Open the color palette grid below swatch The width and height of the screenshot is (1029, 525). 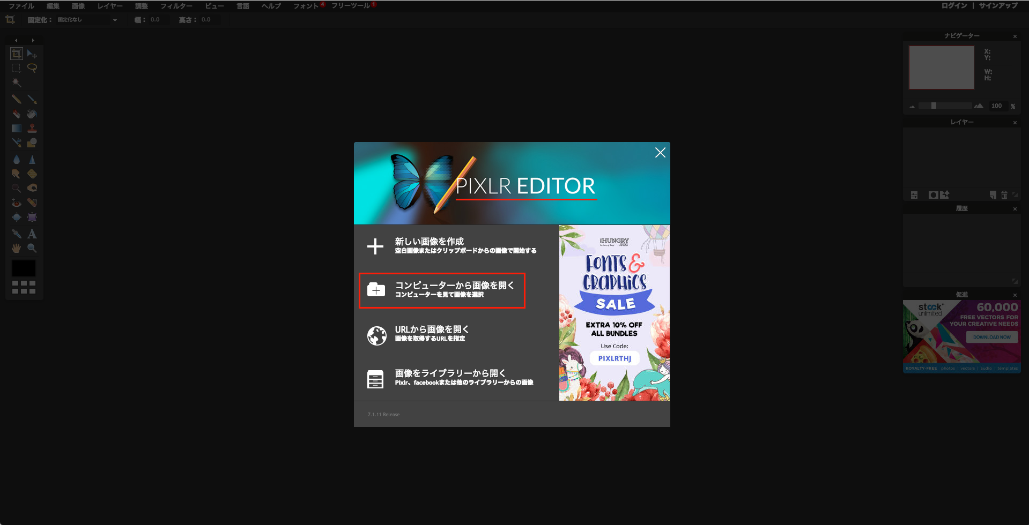point(24,287)
